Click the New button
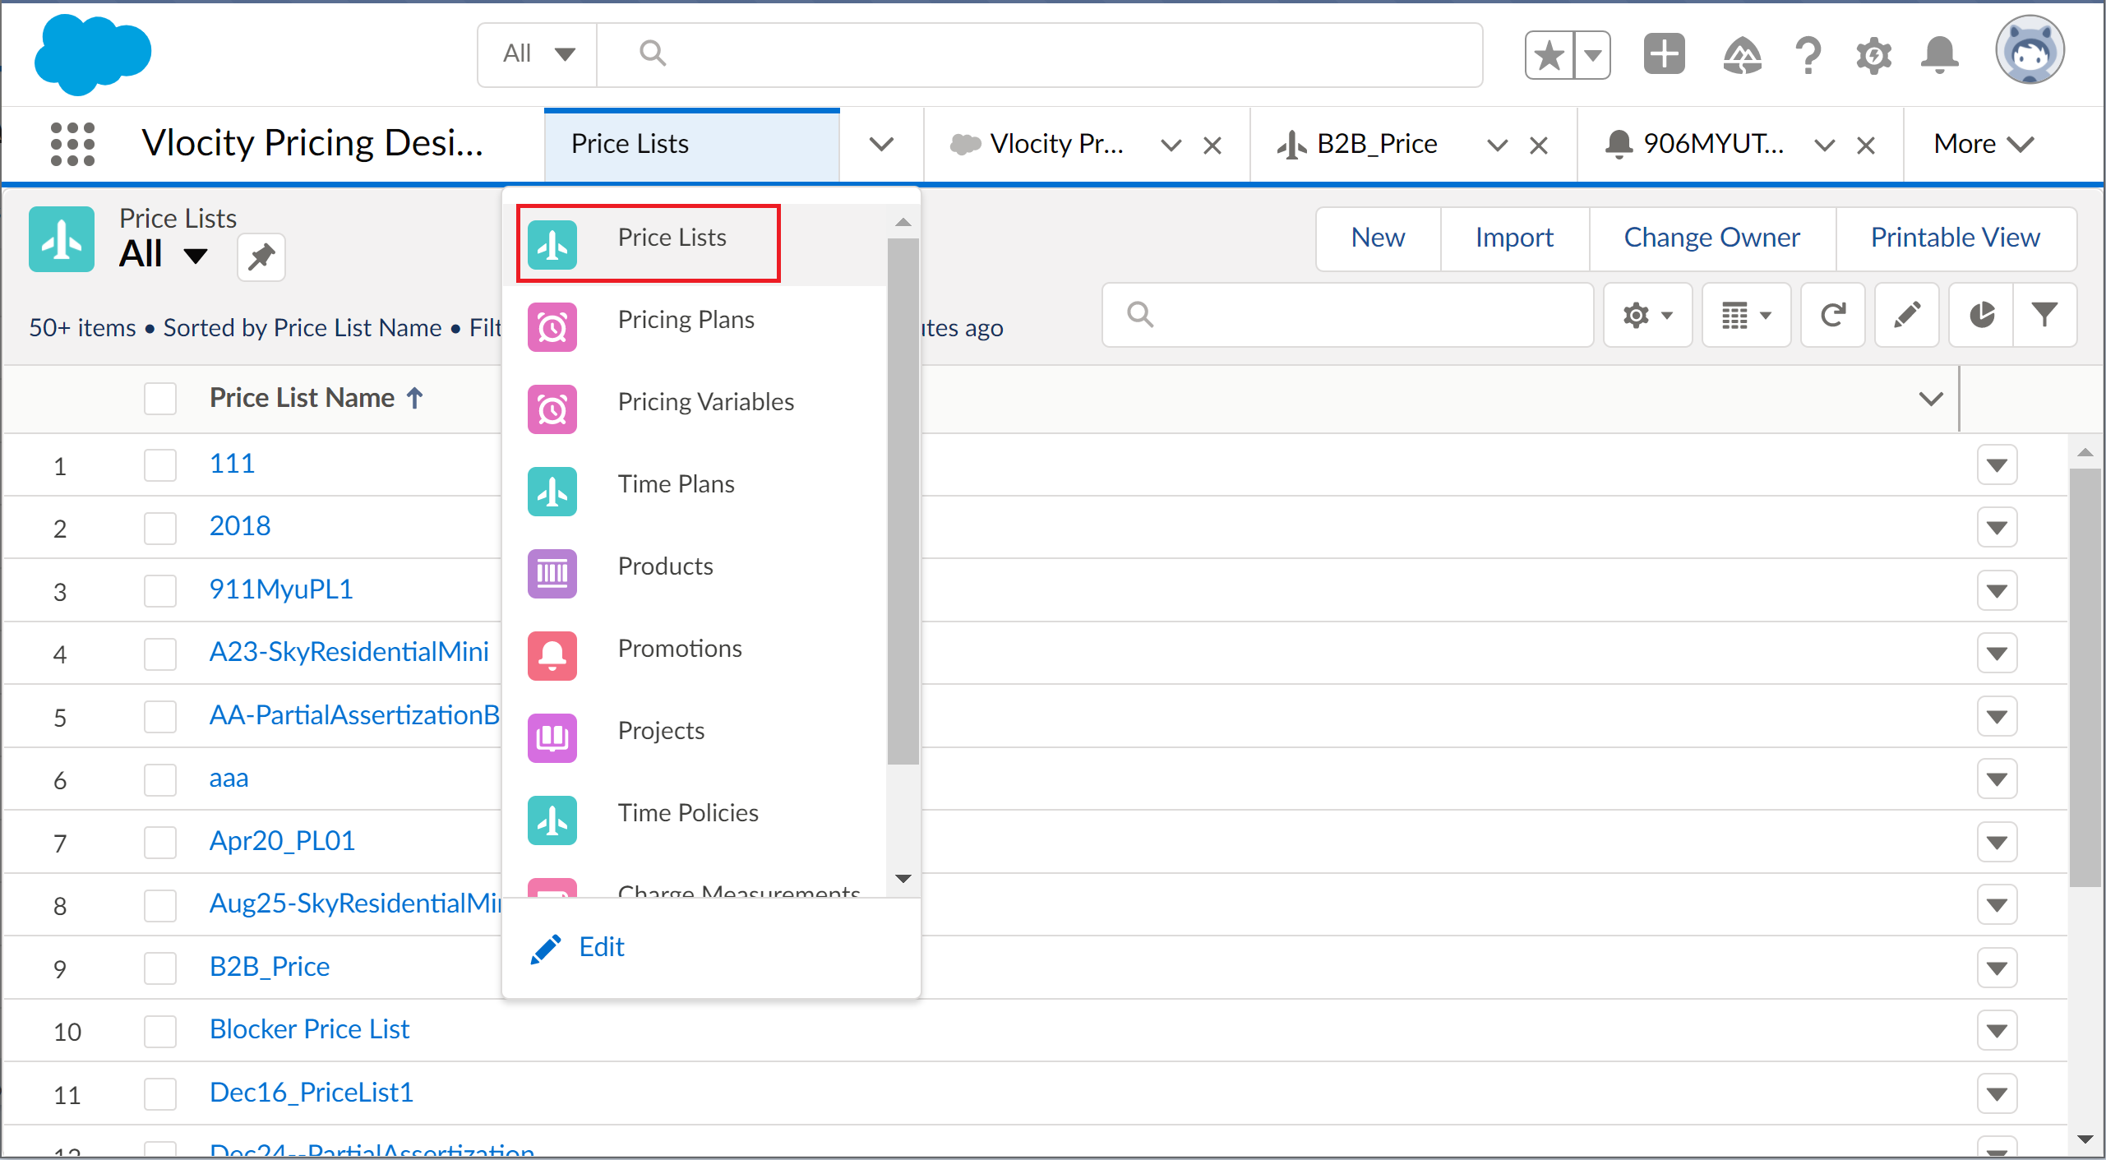The image size is (2106, 1160). [1379, 238]
